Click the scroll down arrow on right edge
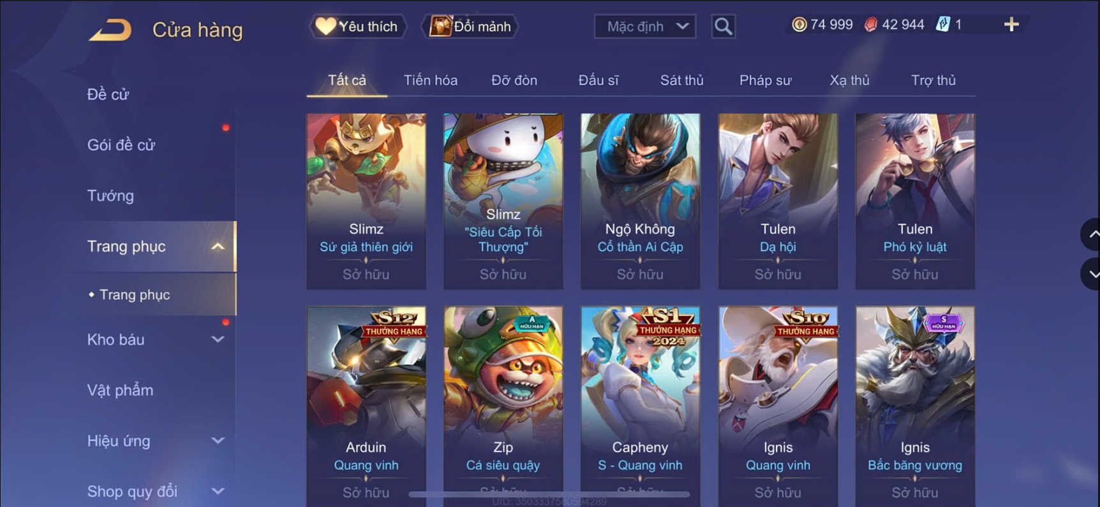The width and height of the screenshot is (1100, 507). pos(1092,274)
